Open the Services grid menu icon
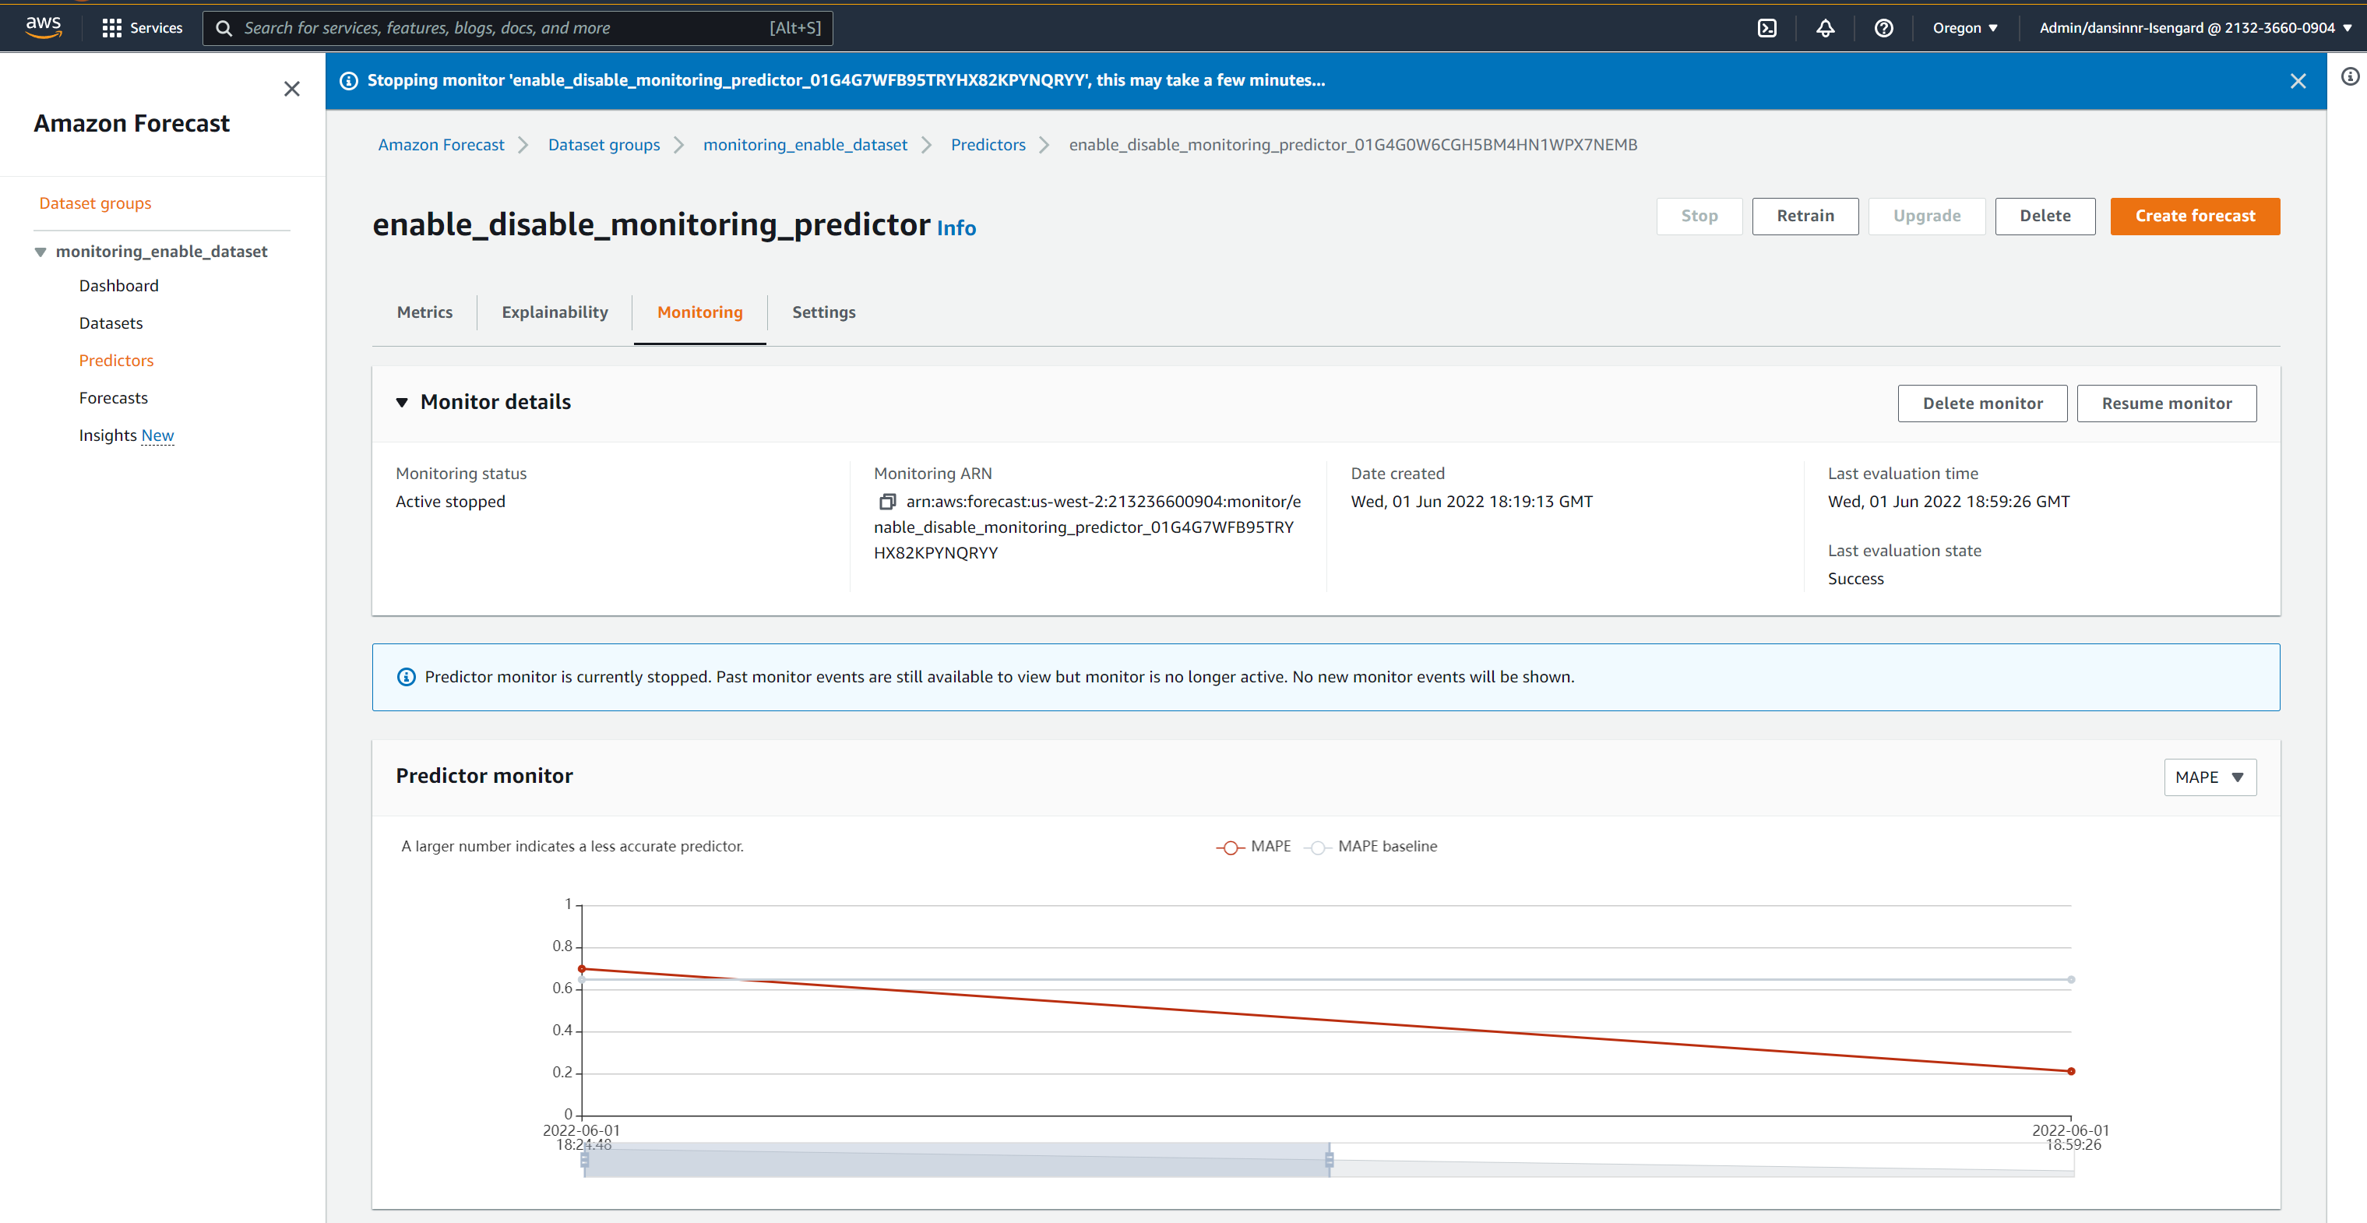The width and height of the screenshot is (2367, 1223). coord(111,29)
